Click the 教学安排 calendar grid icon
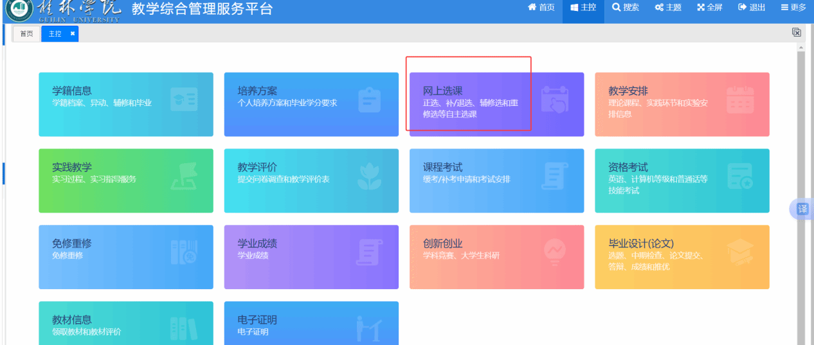Viewport: 814px width, 345px height. tap(739, 100)
